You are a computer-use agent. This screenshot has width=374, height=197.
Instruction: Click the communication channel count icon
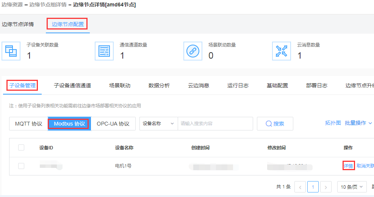(x=104, y=51)
